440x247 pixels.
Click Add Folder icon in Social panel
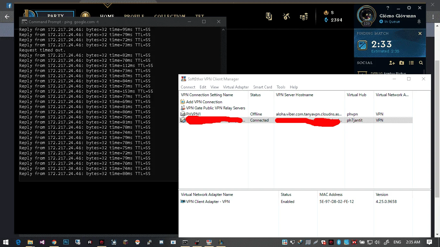pyautogui.click(x=402, y=63)
